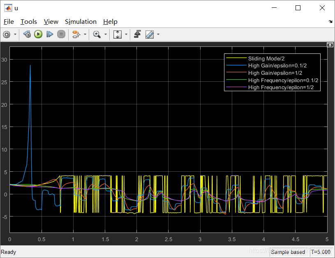Run the simulation with the green play button
335x258 pixels.
point(38,34)
